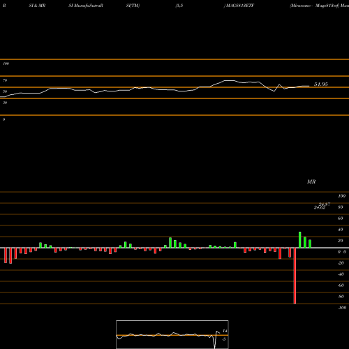Click the -80 label on MR axis

341,297
